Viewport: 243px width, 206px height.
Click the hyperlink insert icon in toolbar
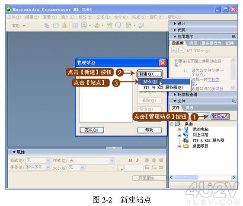[47, 25]
